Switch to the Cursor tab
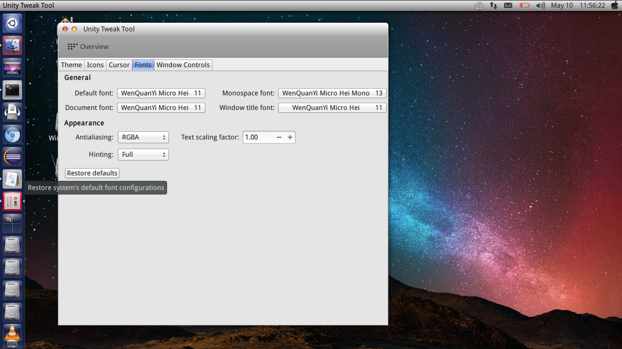This screenshot has width=622, height=349. tap(119, 65)
